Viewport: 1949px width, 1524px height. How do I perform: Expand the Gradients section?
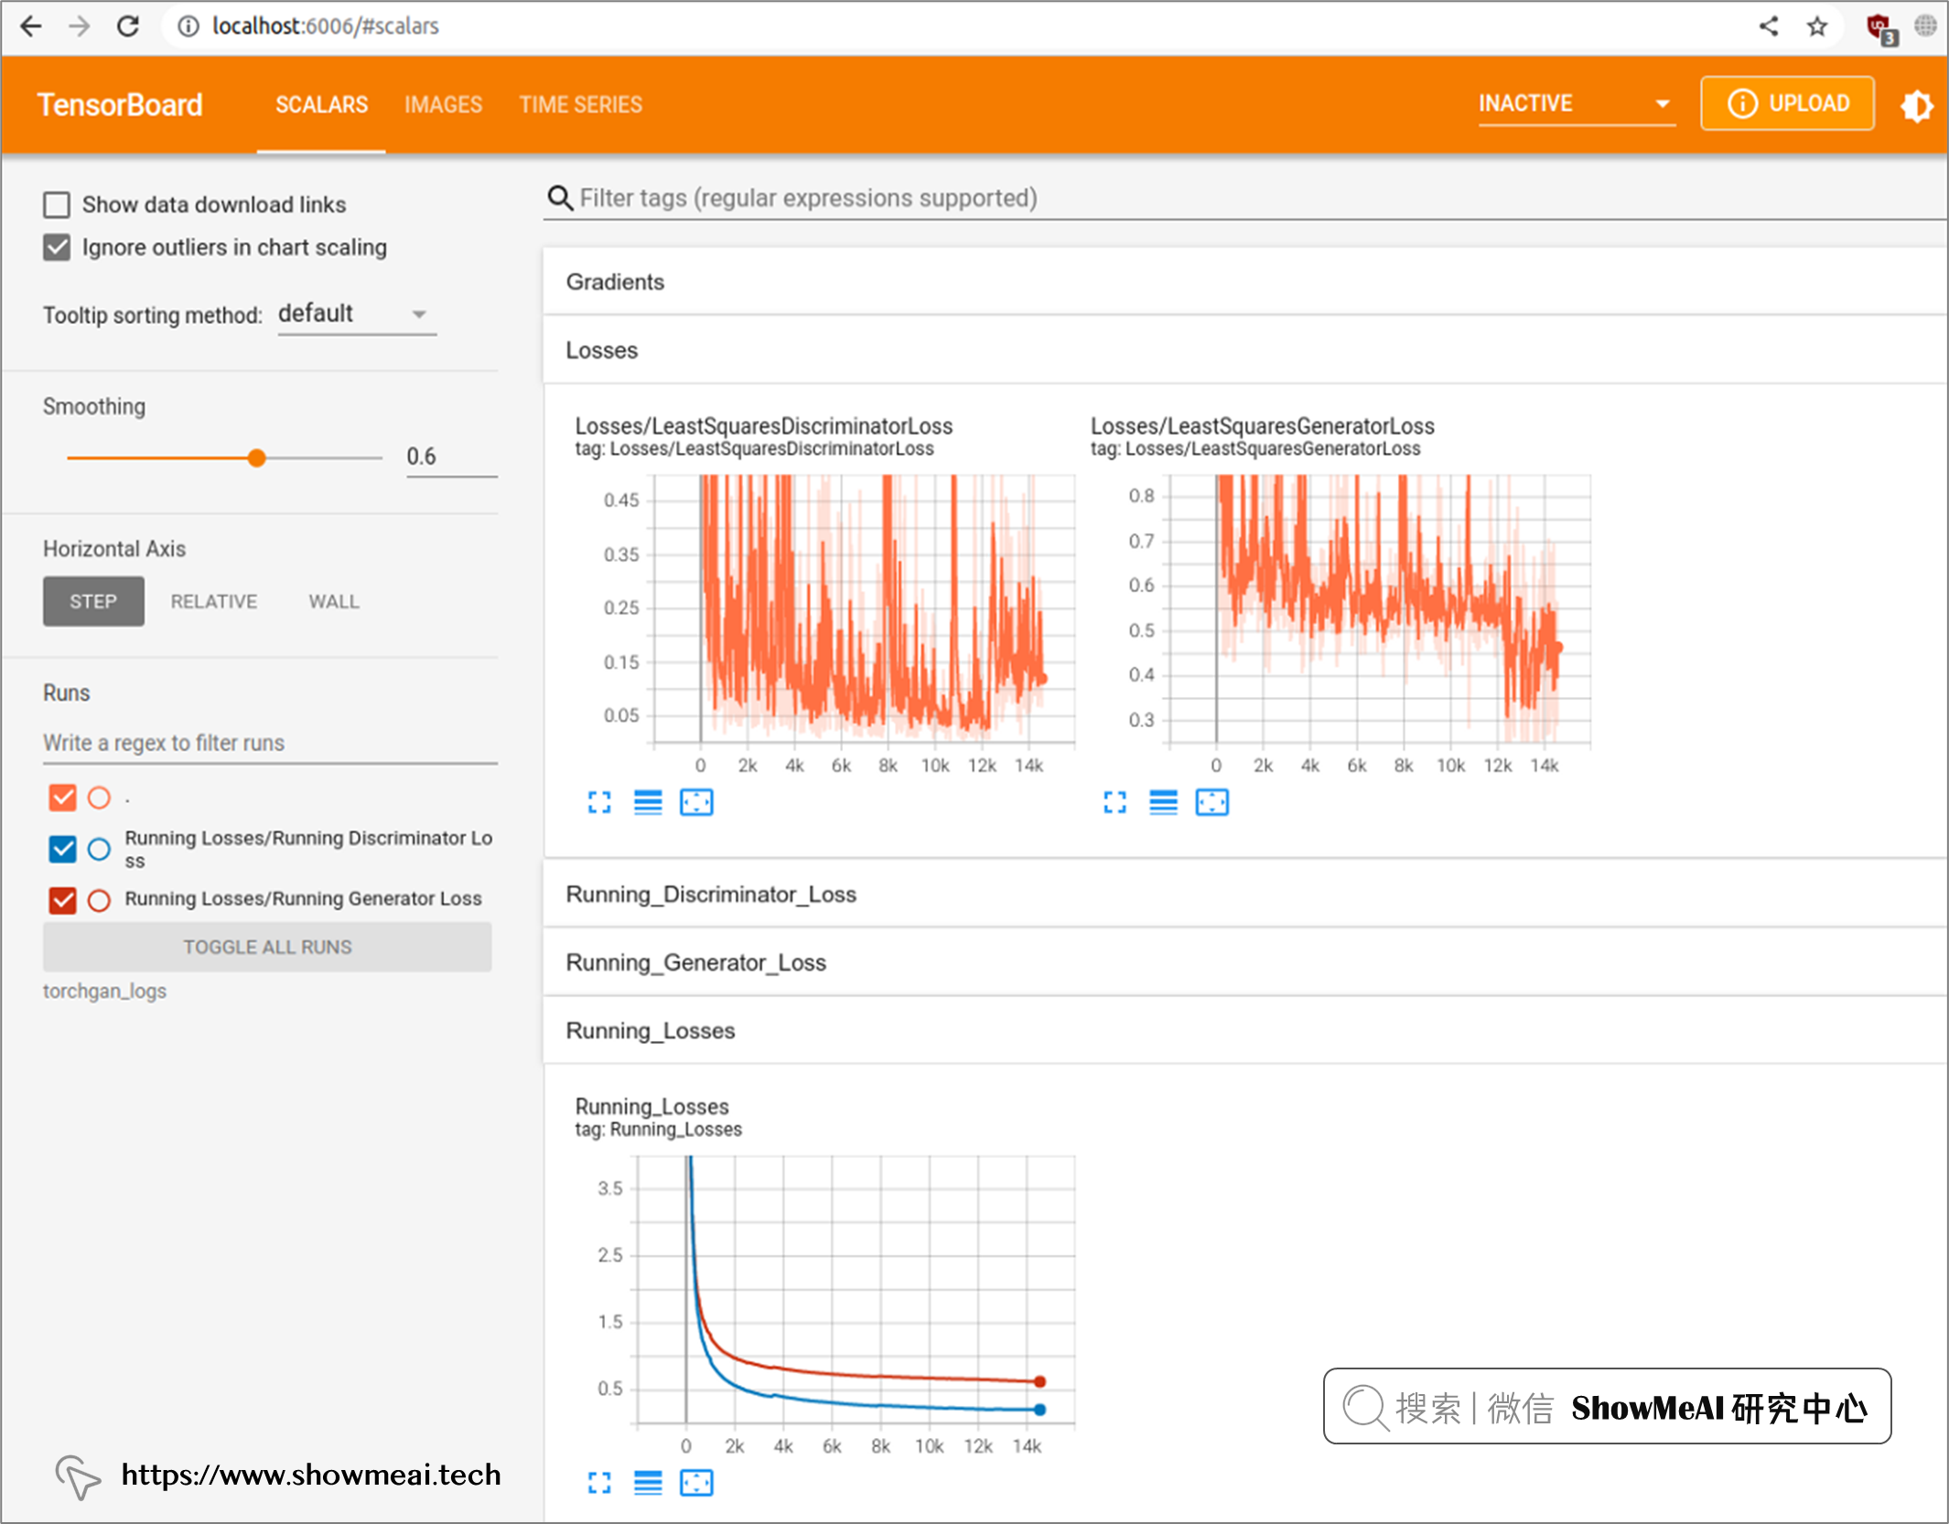click(615, 282)
